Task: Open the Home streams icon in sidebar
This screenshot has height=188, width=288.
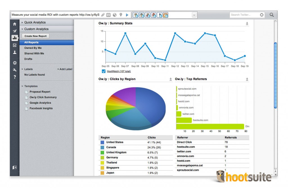Action: (15, 24)
